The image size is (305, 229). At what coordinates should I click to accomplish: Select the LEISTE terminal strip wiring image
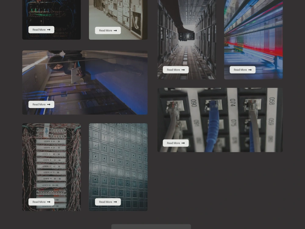point(52,167)
